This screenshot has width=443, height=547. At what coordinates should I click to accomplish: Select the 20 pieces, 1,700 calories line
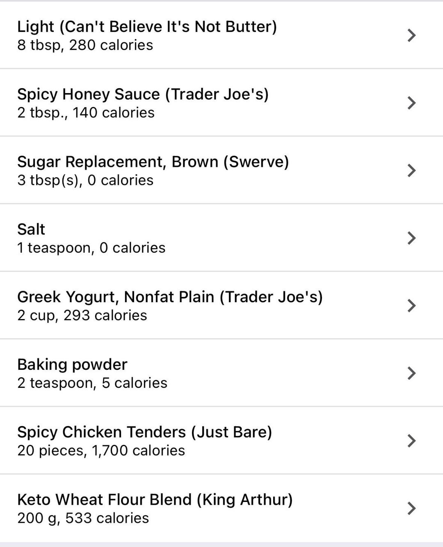point(101,451)
